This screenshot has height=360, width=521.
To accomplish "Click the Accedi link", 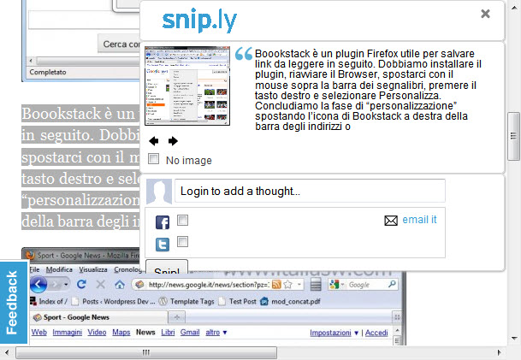I will 376,333.
